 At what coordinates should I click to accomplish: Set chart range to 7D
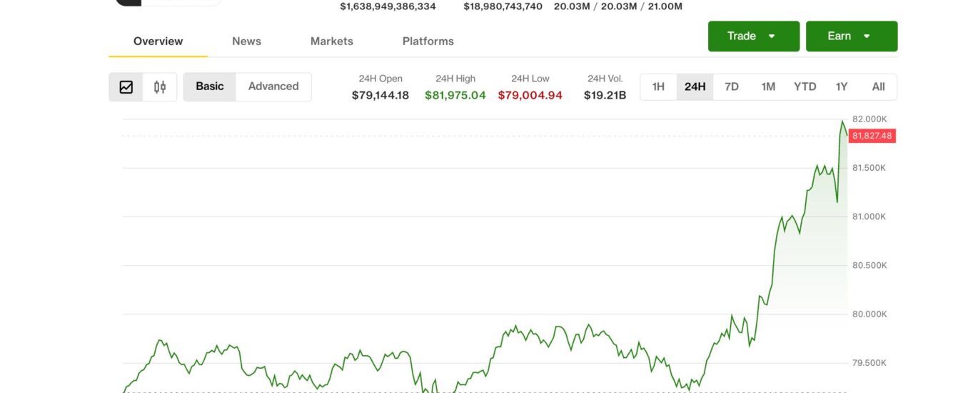tap(732, 87)
